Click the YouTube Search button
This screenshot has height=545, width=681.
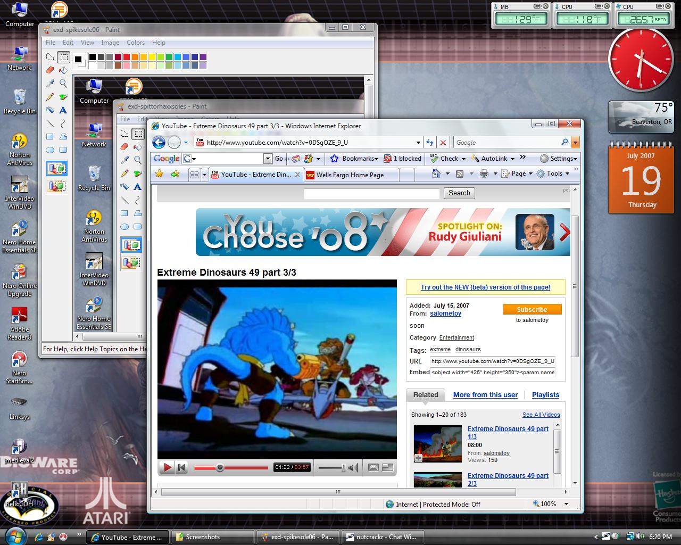coord(459,193)
